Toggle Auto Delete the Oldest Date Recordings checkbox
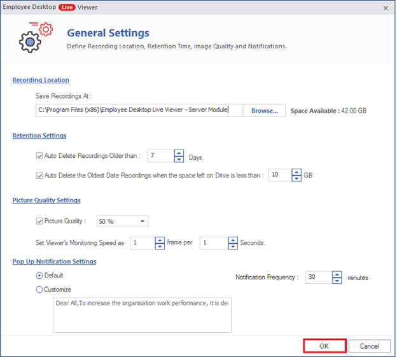 pos(39,175)
